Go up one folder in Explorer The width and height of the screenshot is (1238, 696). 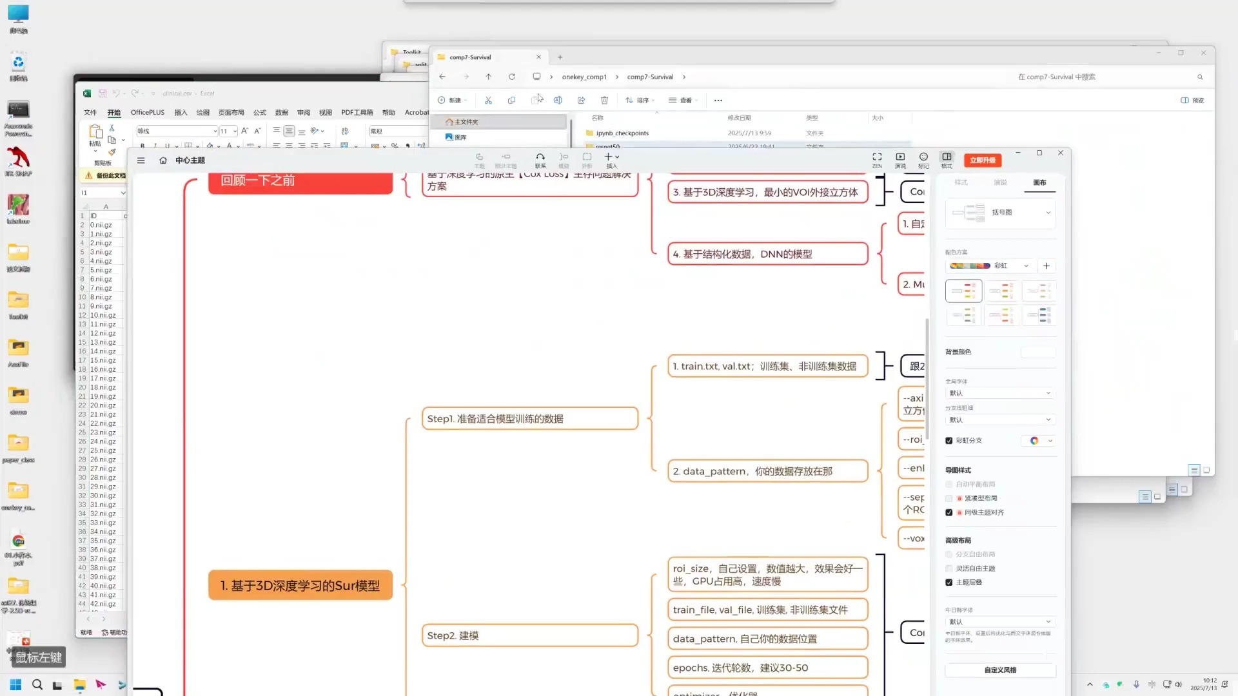[489, 77]
